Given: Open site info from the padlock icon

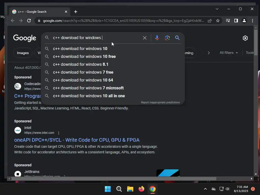Looking at the screenshot, I should [39, 21].
